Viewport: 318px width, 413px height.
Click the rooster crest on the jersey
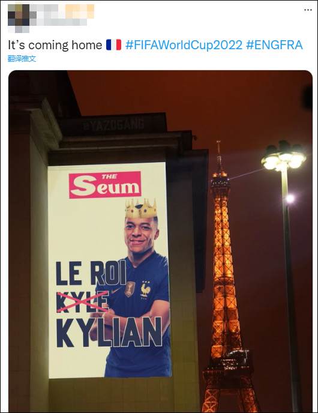coord(145,289)
